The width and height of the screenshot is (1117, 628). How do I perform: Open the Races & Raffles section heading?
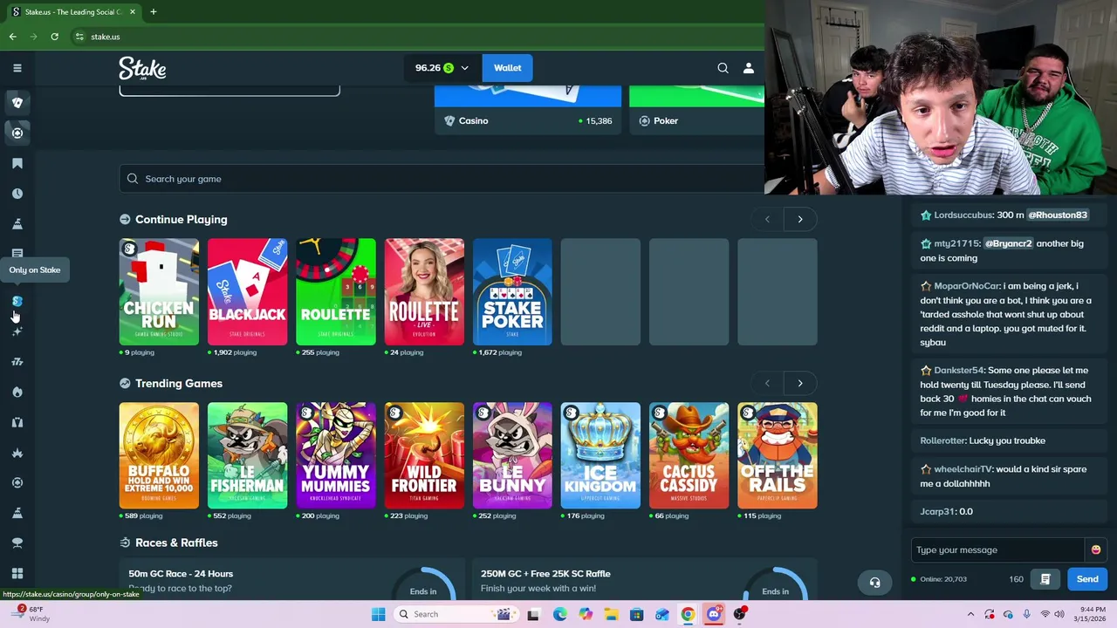click(176, 543)
